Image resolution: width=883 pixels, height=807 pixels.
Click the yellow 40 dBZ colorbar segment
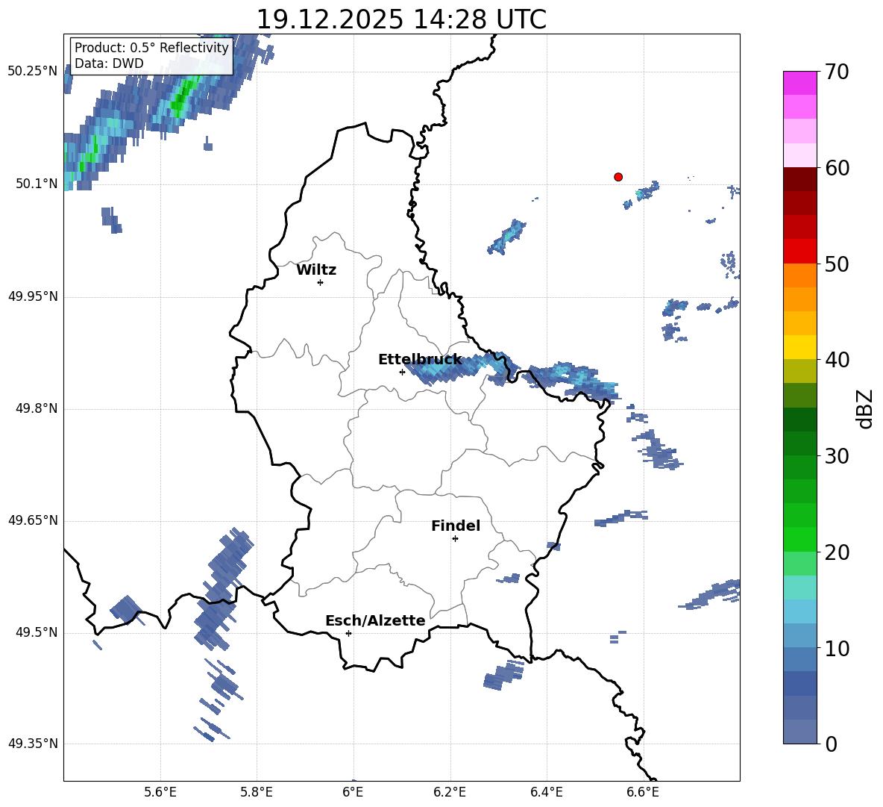799,347
